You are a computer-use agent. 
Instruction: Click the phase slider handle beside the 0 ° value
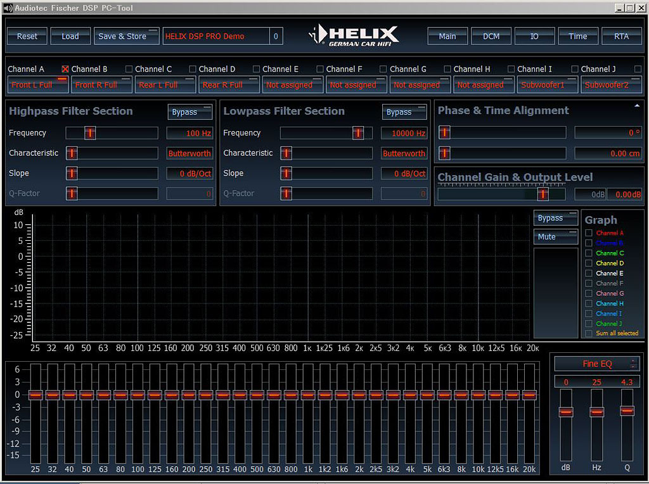444,132
